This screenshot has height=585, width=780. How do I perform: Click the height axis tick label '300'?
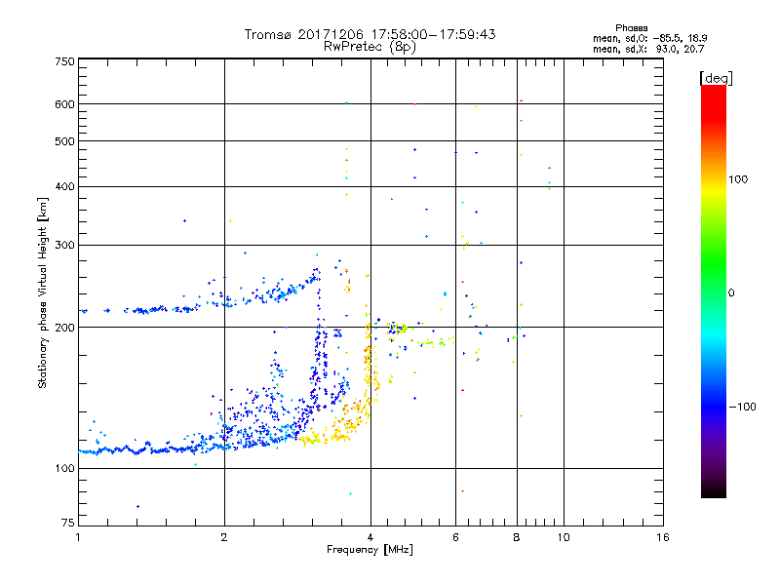click(x=64, y=245)
